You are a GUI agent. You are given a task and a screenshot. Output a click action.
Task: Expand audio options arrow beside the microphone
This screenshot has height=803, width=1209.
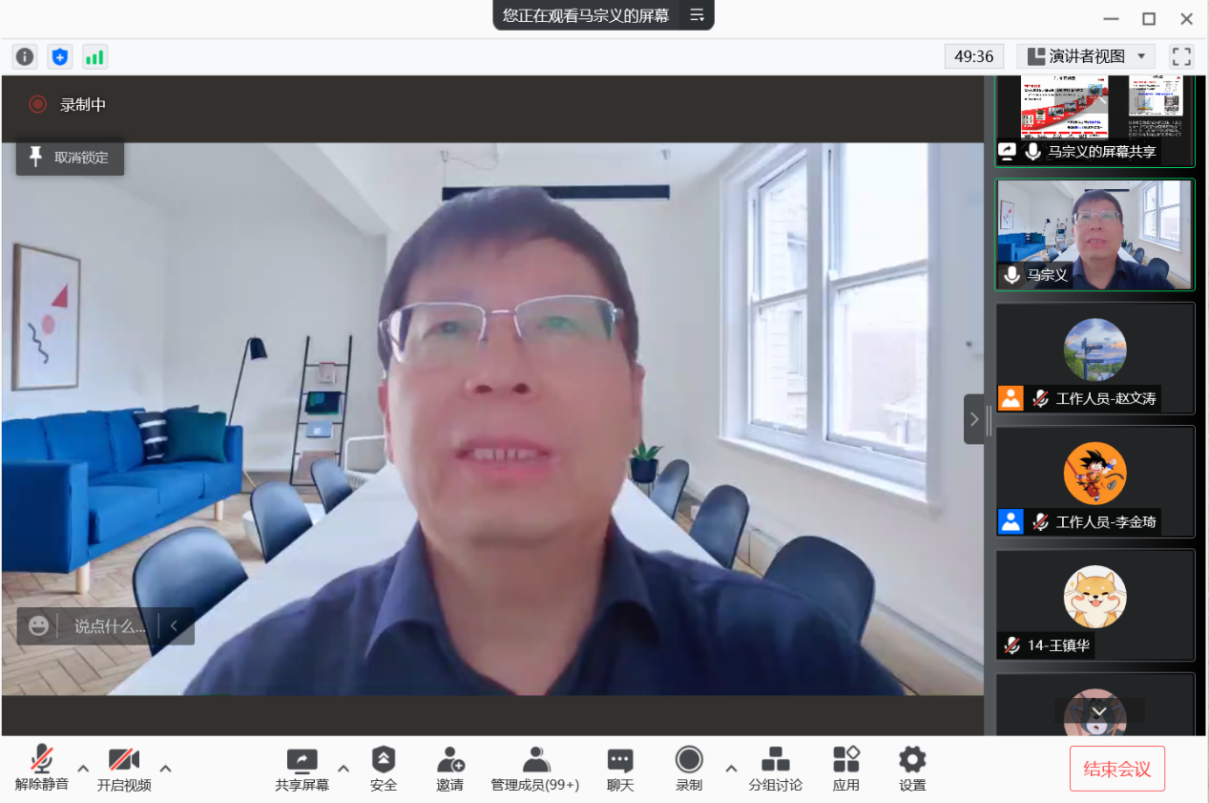pos(83,769)
